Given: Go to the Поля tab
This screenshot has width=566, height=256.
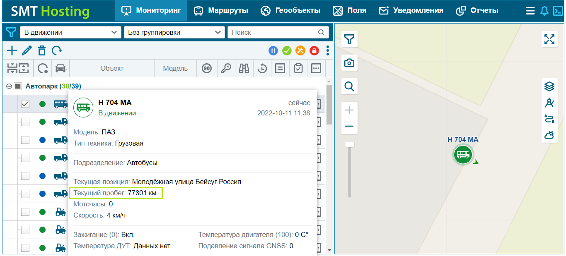Looking at the screenshot, I should pyautogui.click(x=350, y=11).
